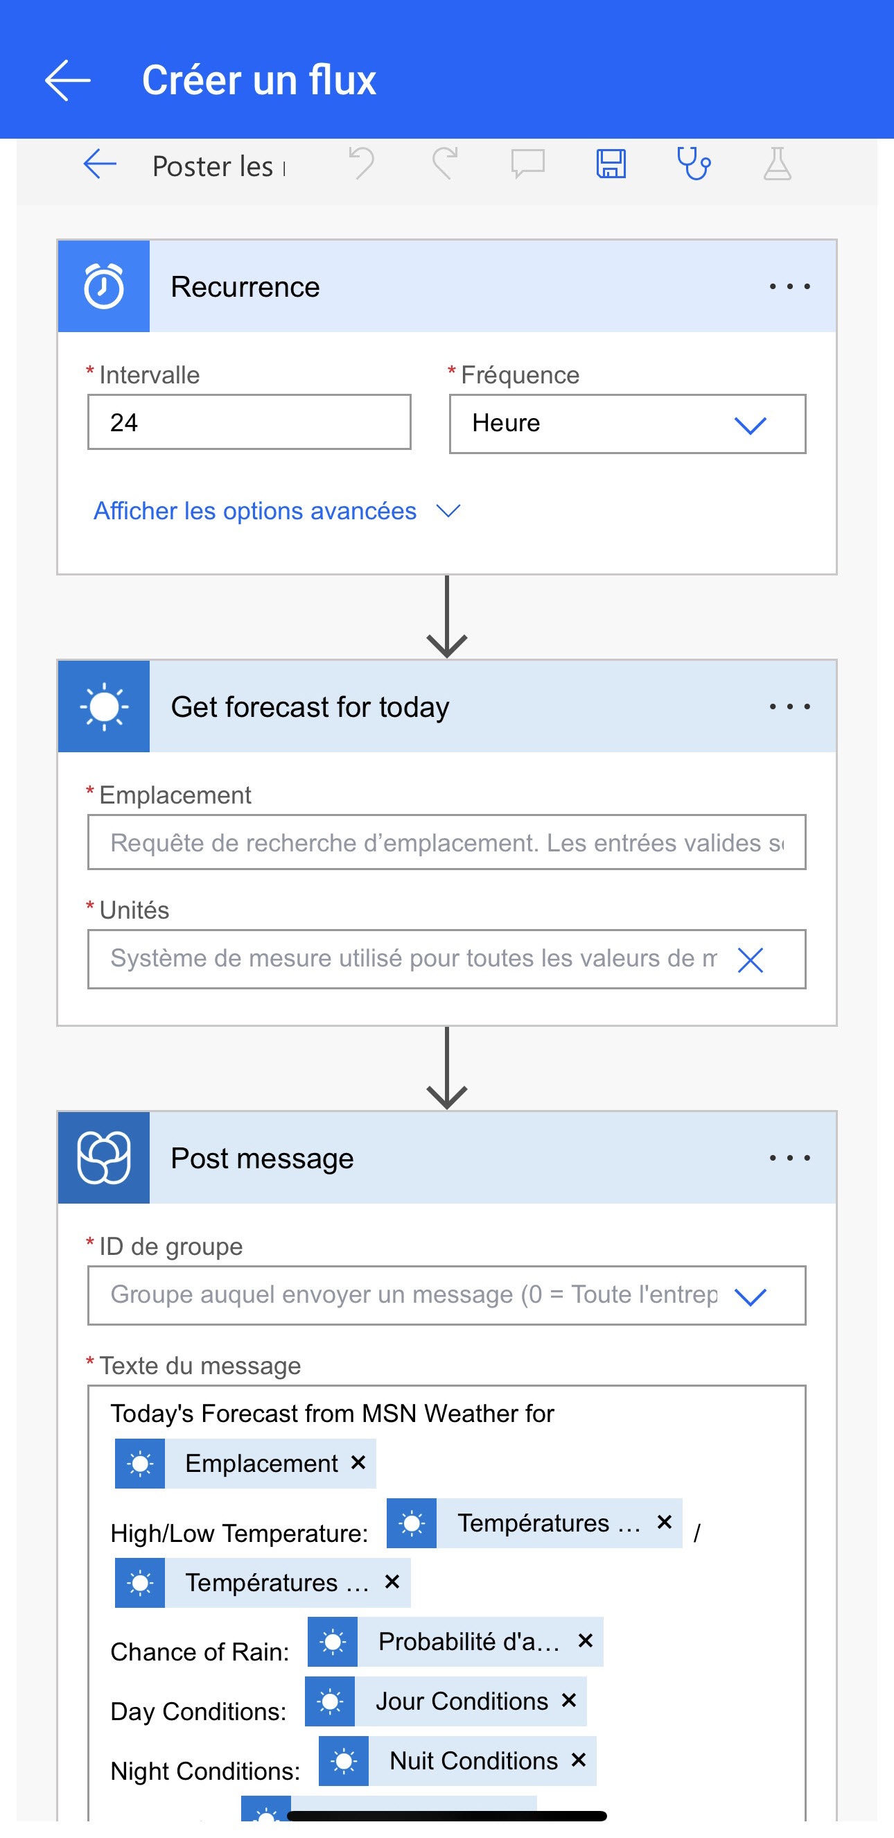Click the undo arrow in toolbar
This screenshot has height=1838, width=894.
coord(362,164)
